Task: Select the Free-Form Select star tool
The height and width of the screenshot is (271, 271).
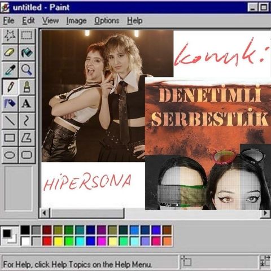Action: click(x=10, y=36)
